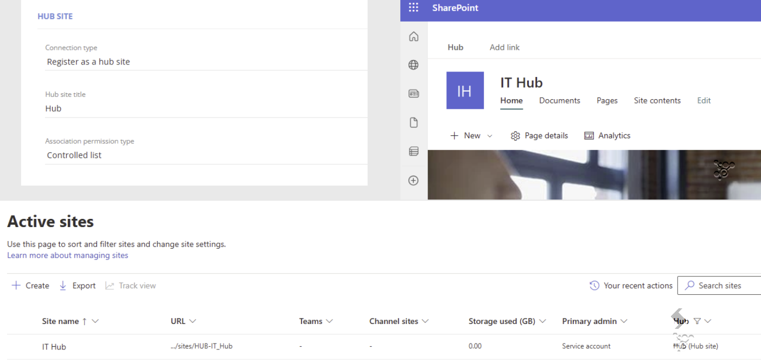
Task: Click the 0.00 storage used cell
Action: [x=475, y=346]
